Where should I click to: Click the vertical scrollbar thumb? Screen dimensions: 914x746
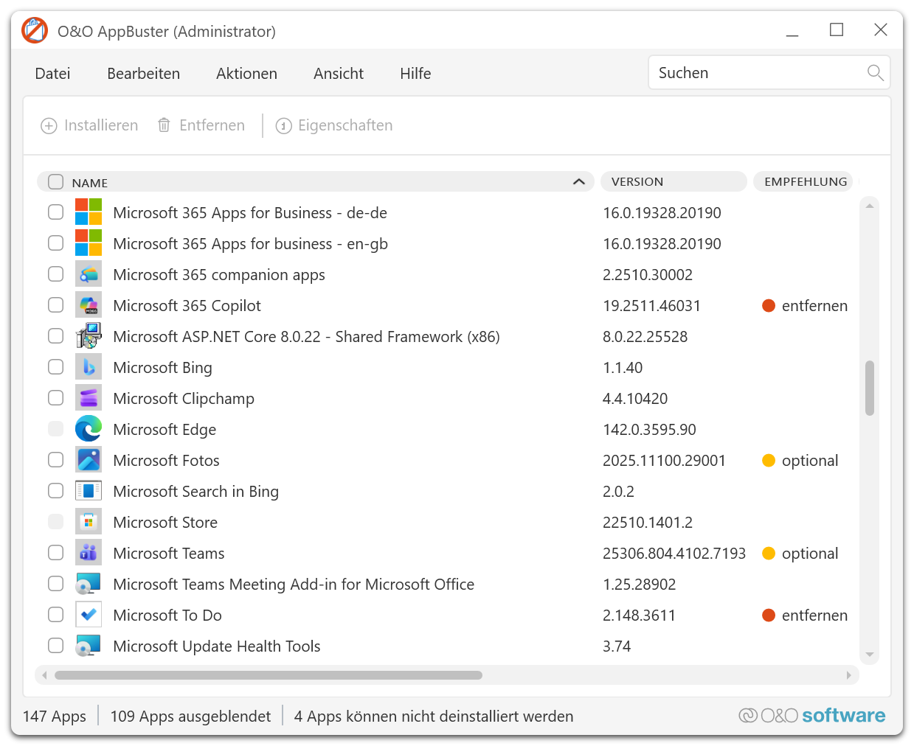[x=870, y=388]
